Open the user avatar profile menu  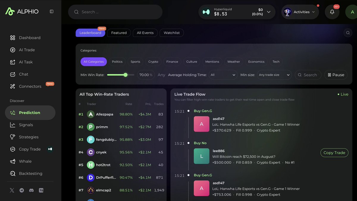click(352, 12)
